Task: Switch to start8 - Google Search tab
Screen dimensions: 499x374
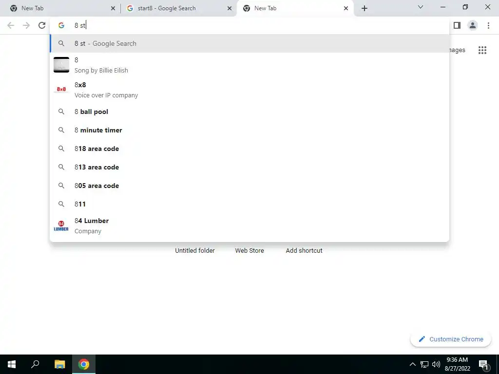Action: 178,8
